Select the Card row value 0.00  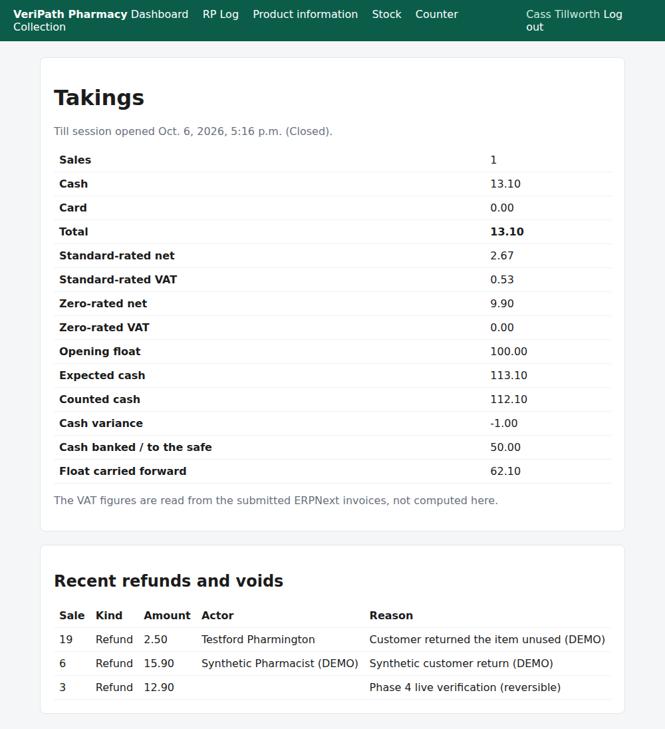tap(502, 208)
